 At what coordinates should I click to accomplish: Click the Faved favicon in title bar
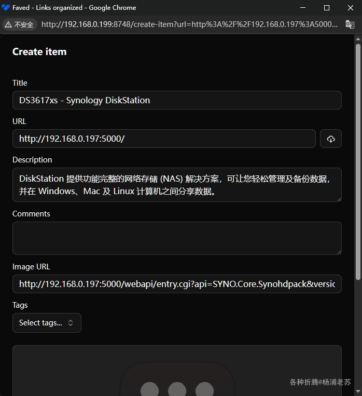coord(5,8)
